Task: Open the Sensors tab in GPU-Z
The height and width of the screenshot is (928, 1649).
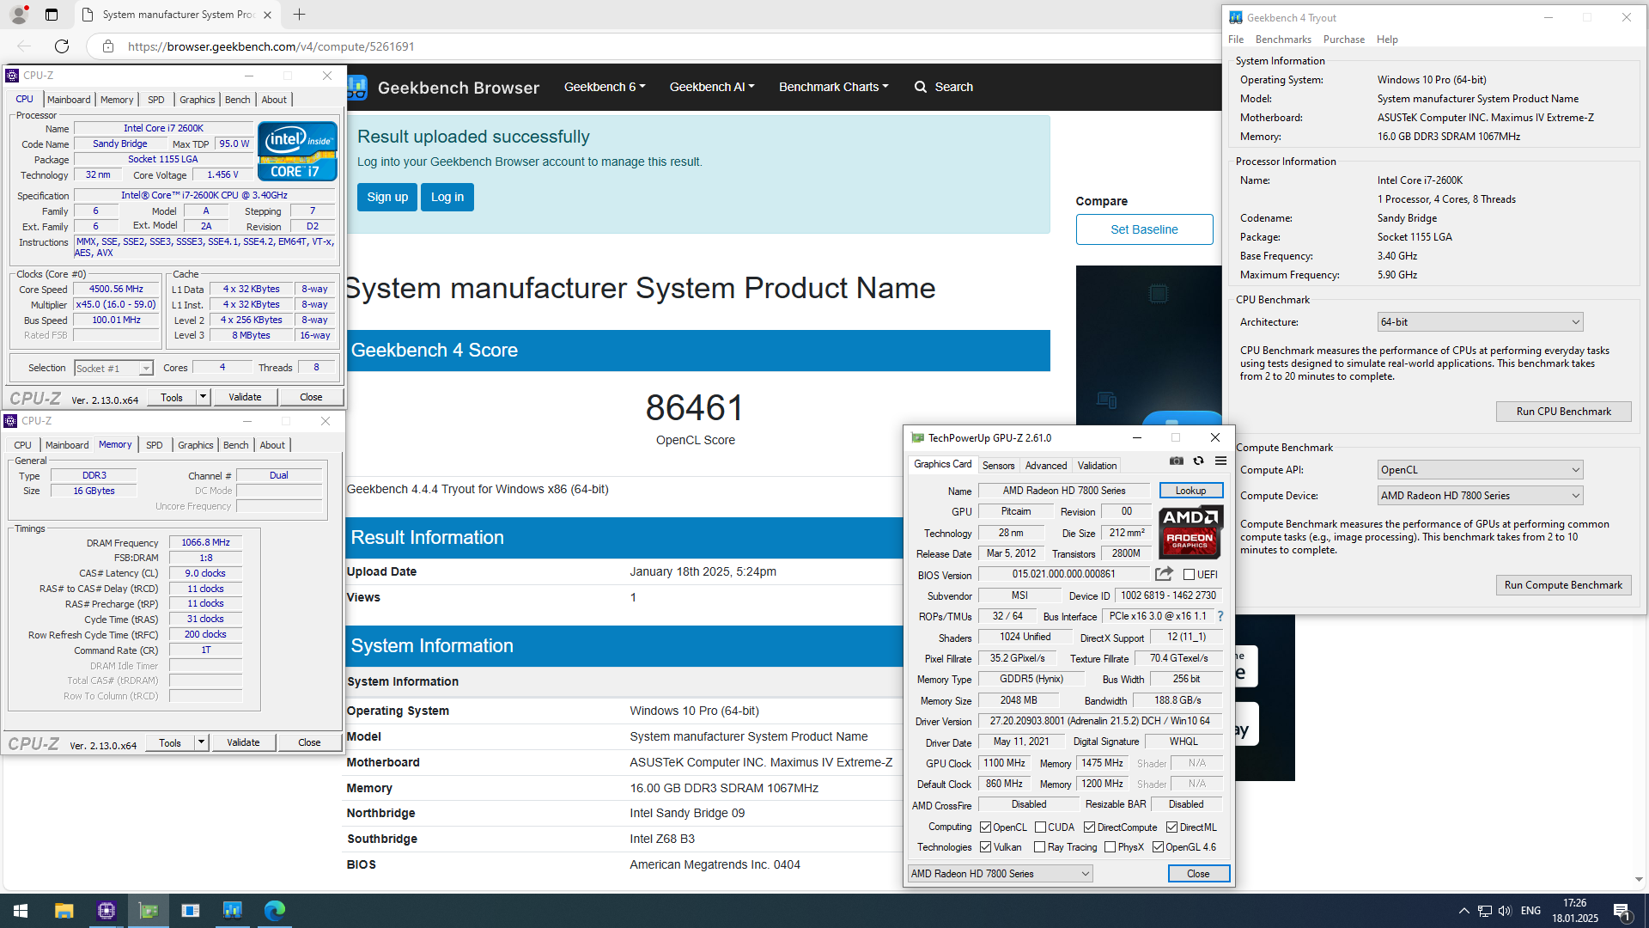Action: point(998,466)
